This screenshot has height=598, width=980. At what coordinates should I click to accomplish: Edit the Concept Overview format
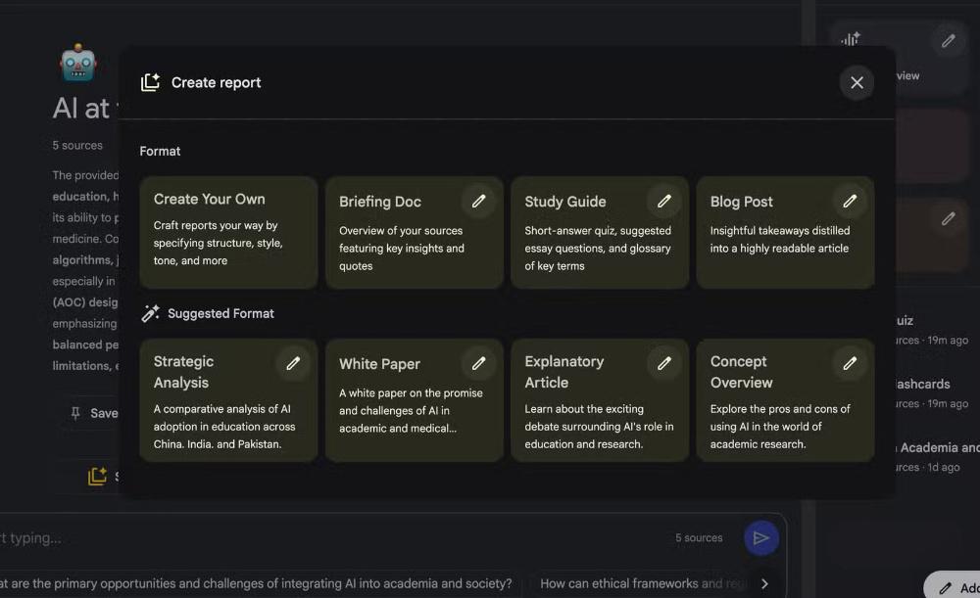(x=850, y=363)
